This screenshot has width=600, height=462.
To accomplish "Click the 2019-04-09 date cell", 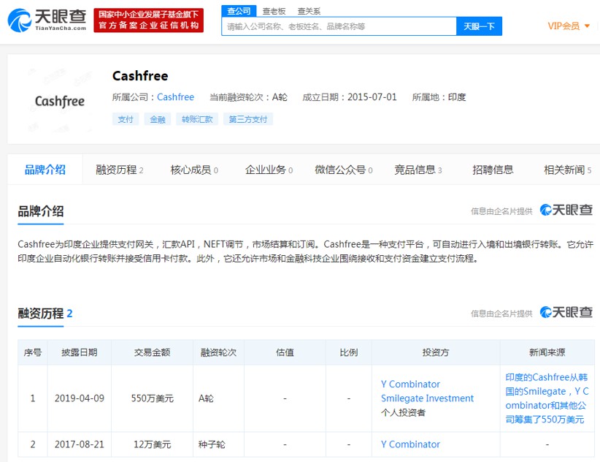I will tap(80, 398).
